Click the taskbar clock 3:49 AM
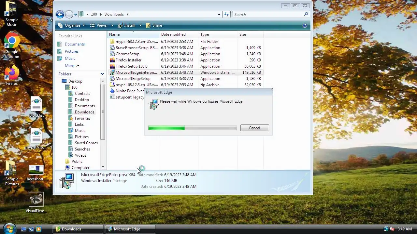 [405, 229]
